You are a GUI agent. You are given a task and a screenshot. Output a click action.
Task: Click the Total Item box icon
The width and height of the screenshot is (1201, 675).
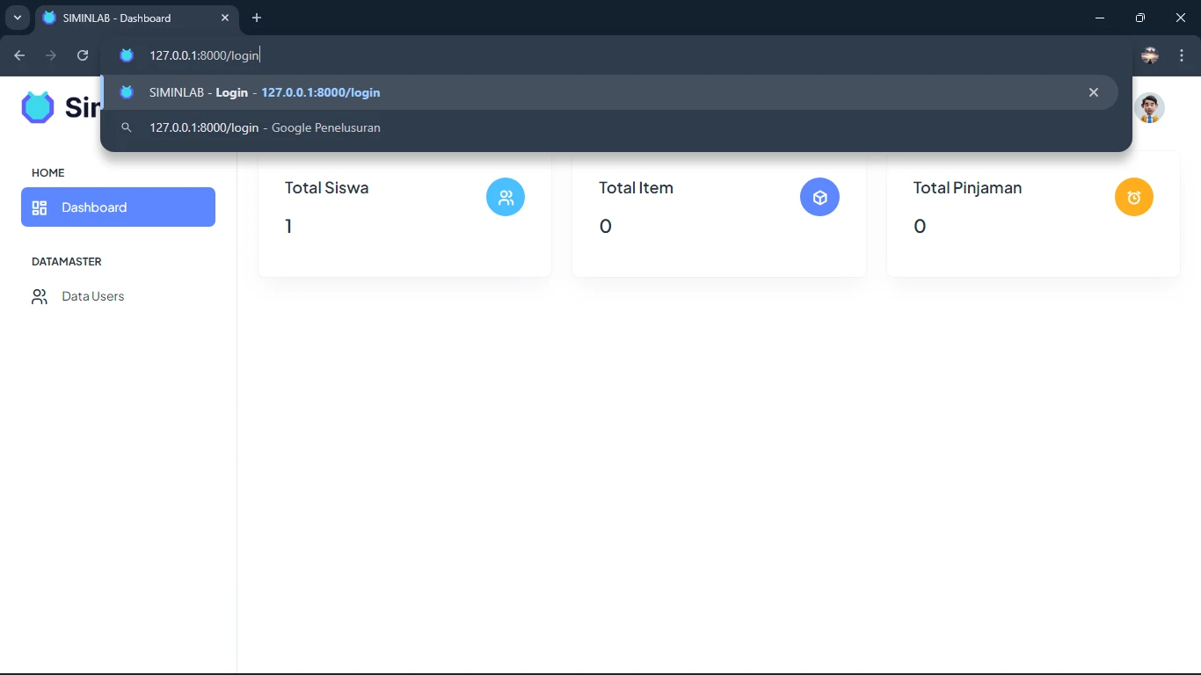(819, 198)
